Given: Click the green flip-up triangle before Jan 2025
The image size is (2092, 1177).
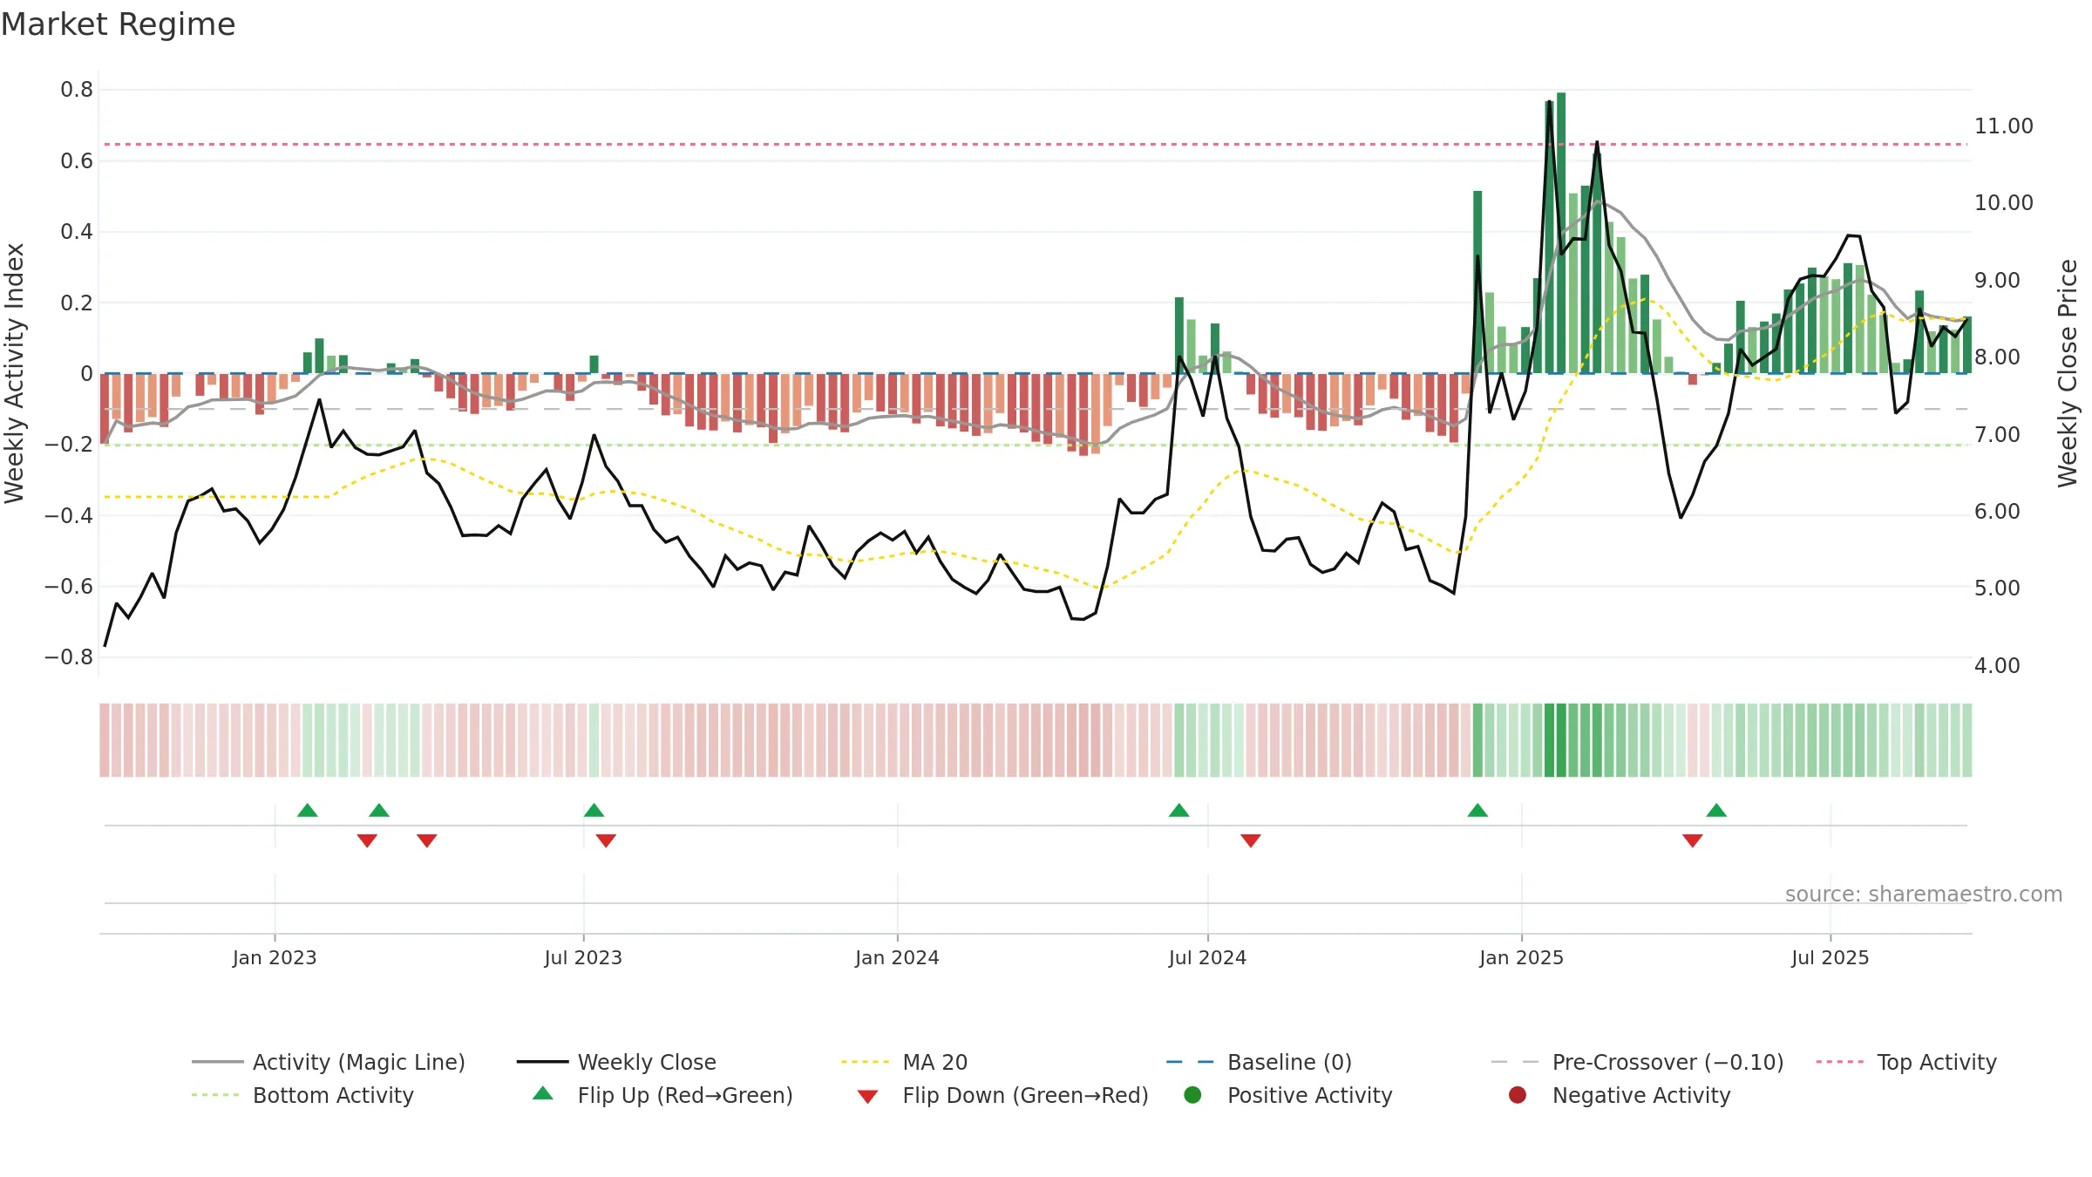Looking at the screenshot, I should [1477, 811].
